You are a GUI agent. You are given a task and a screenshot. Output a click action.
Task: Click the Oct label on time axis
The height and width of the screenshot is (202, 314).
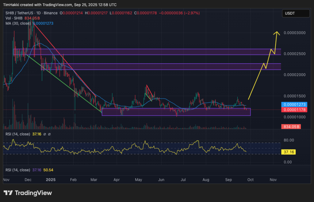(x=251, y=180)
